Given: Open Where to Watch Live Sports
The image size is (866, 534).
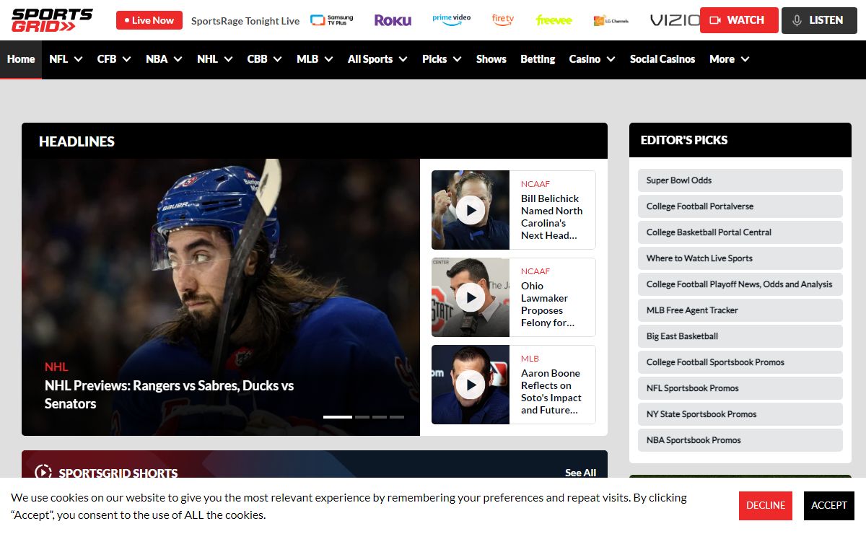Looking at the screenshot, I should 740,258.
